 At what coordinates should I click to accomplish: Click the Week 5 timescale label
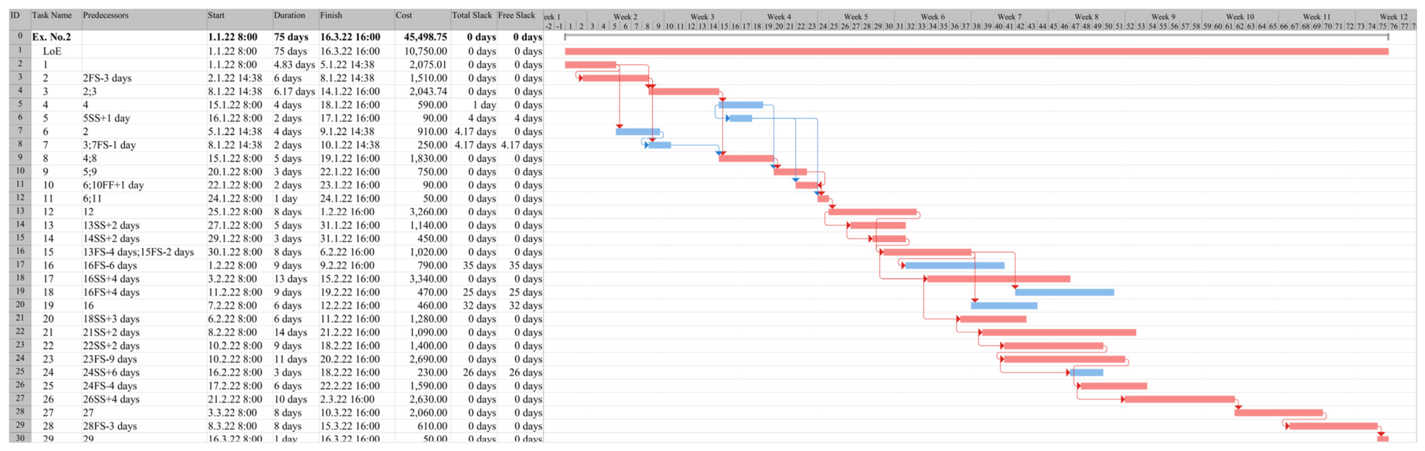pos(856,17)
